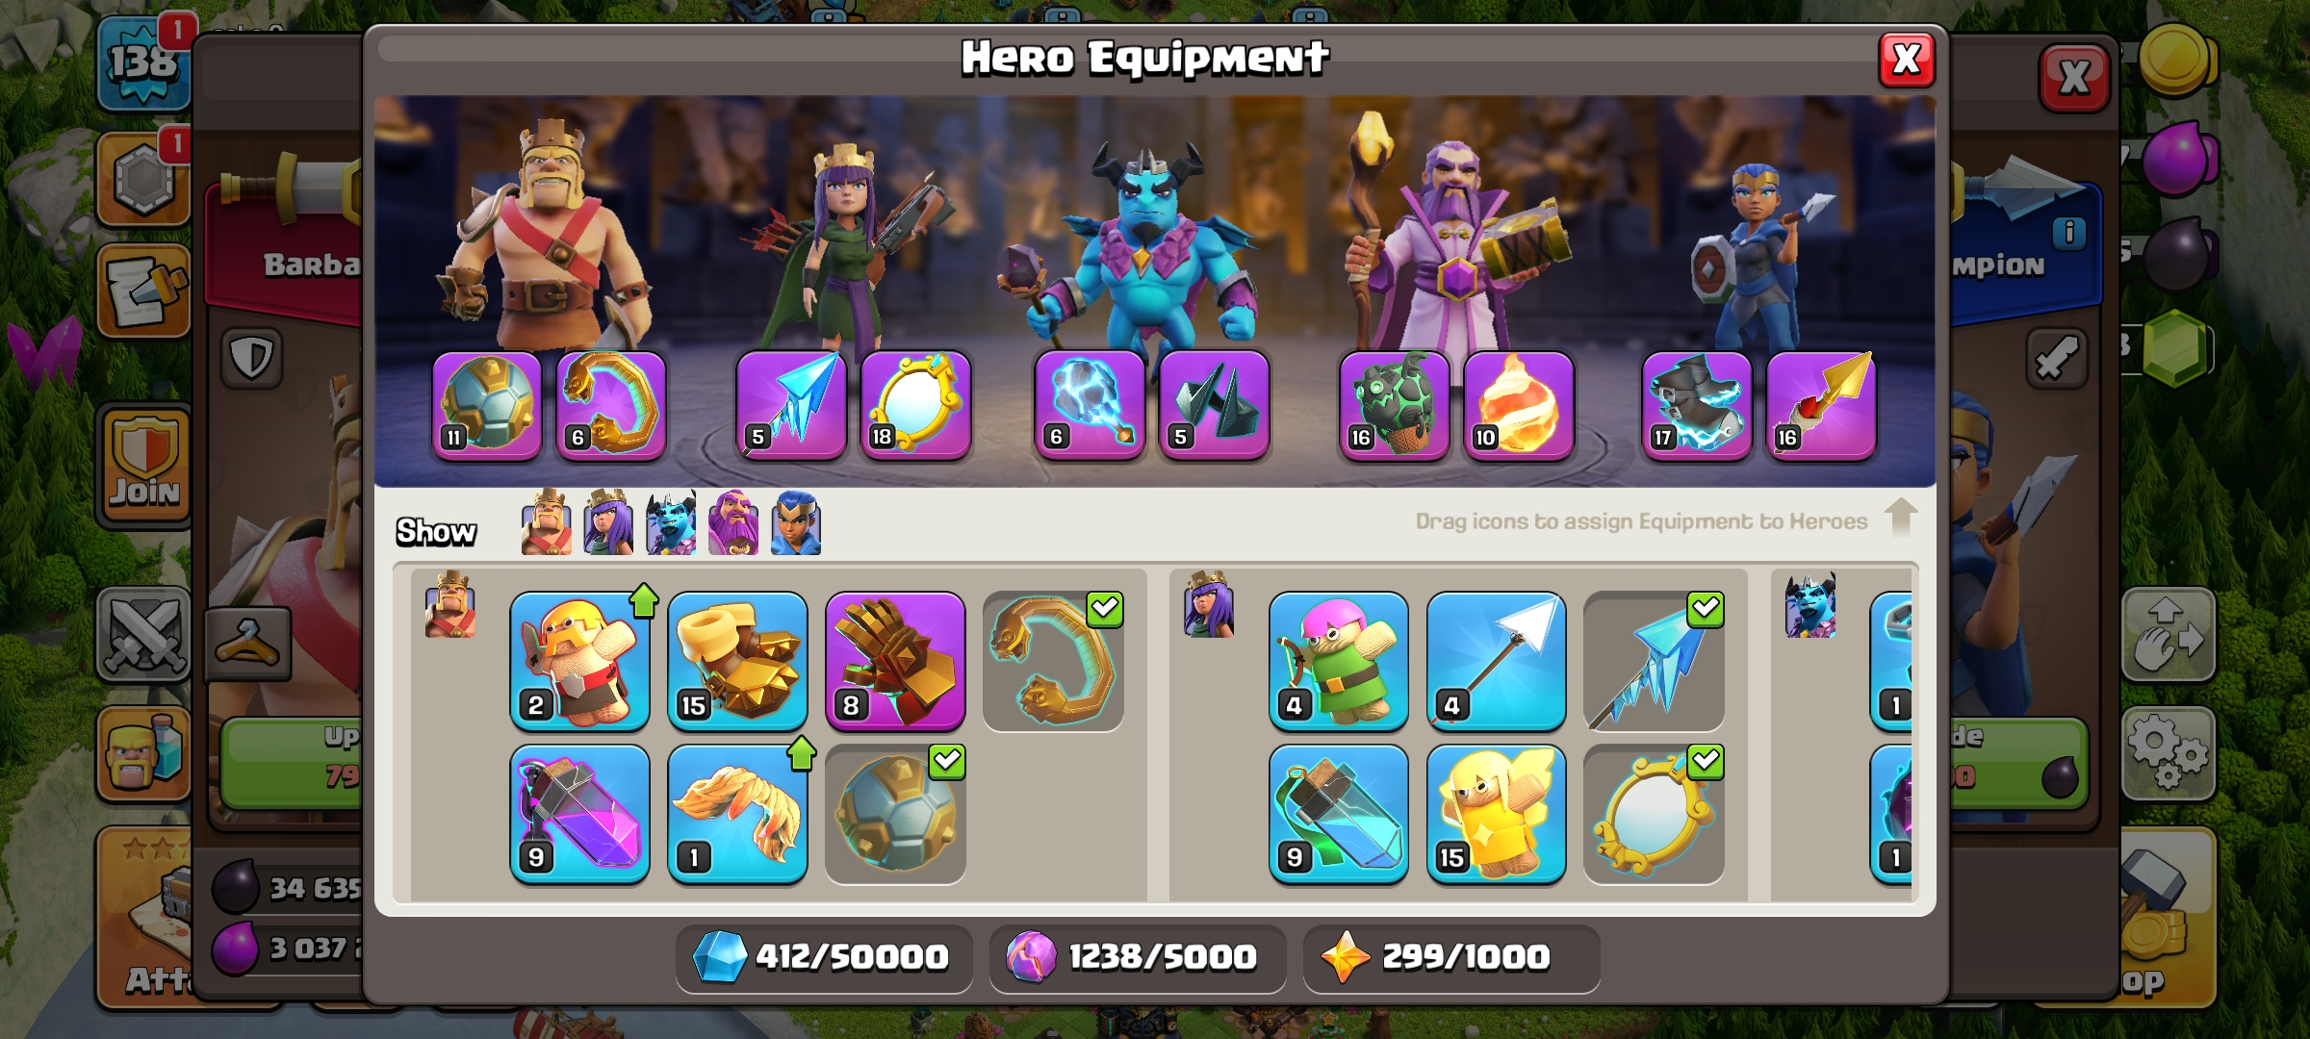This screenshot has height=1039, width=2310.
Task: Select the Giant Gauntlet equipment
Action: tap(895, 661)
